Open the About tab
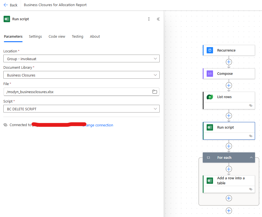 click(x=95, y=37)
